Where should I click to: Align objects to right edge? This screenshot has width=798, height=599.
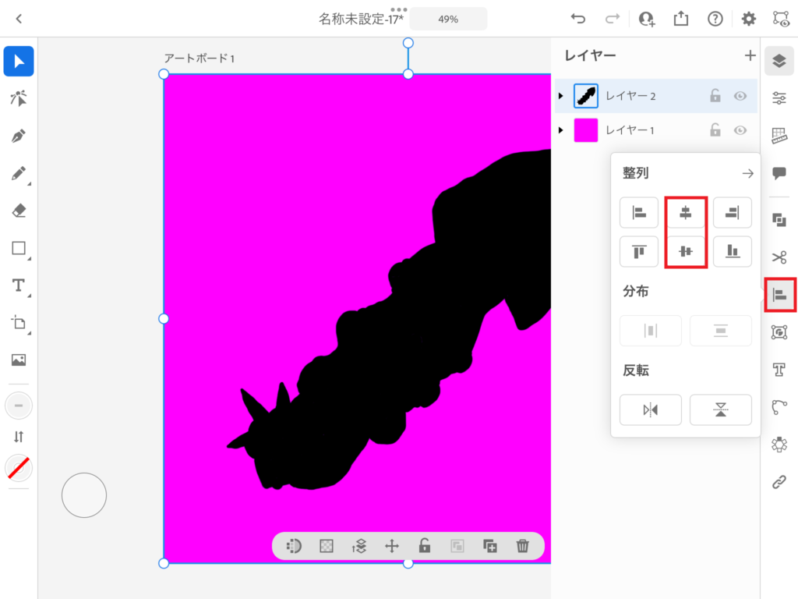tap(733, 212)
